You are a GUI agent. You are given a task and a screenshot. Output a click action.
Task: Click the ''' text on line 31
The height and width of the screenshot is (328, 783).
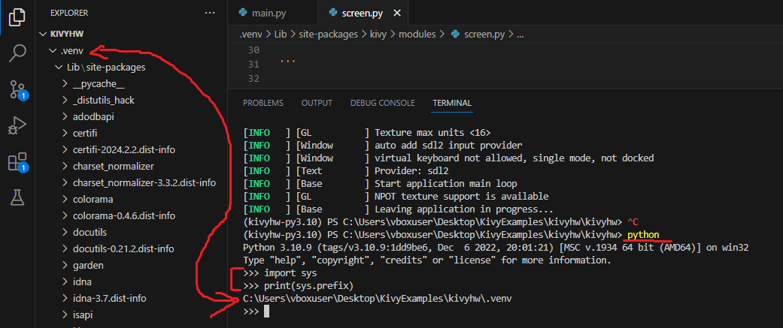pos(287,62)
